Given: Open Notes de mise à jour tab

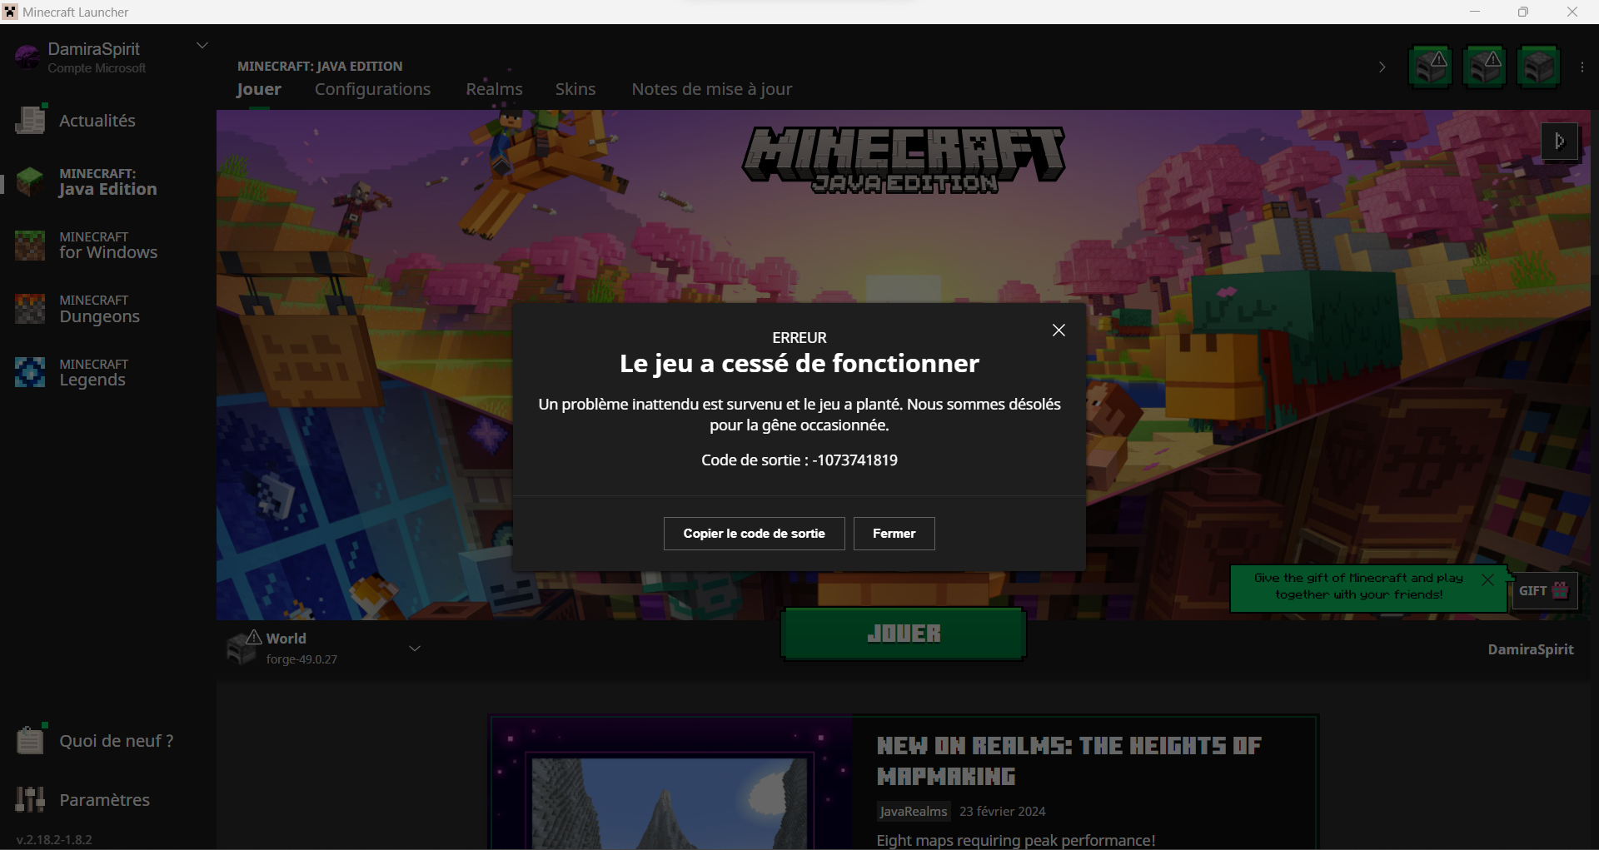Looking at the screenshot, I should pos(712,89).
